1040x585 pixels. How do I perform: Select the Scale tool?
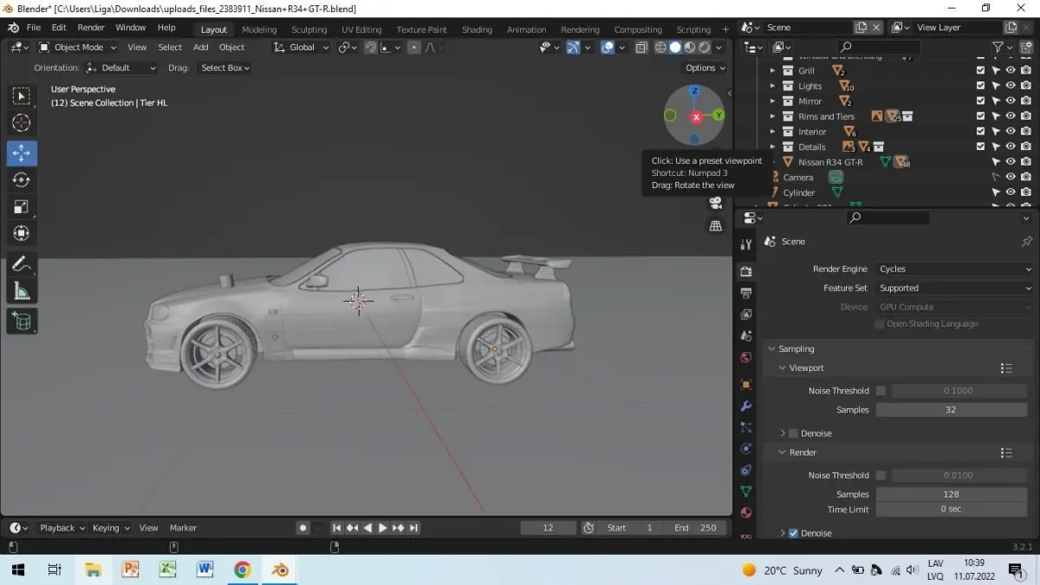(22, 207)
